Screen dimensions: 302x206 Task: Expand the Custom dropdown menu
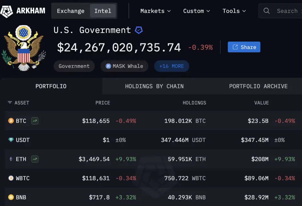coord(196,11)
